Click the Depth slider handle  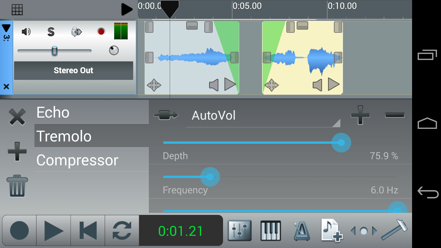(341, 142)
